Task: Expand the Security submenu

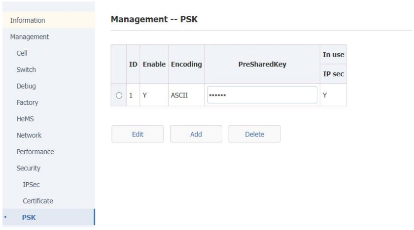Action: (29, 168)
